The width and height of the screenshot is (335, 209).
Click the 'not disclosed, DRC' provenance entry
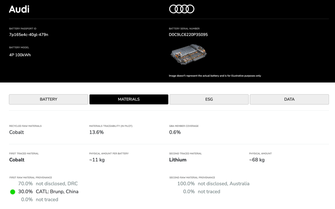pos(56,184)
